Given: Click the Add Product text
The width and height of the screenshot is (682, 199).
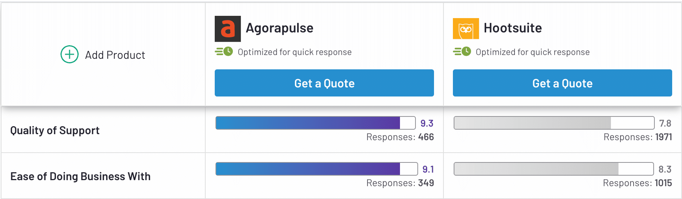Looking at the screenshot, I should pos(115,55).
